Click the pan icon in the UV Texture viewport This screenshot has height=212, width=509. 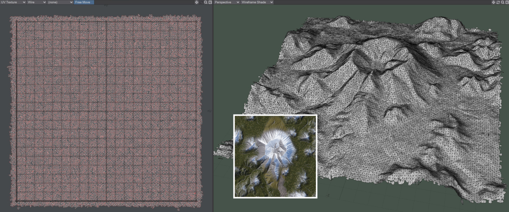(x=196, y=2)
